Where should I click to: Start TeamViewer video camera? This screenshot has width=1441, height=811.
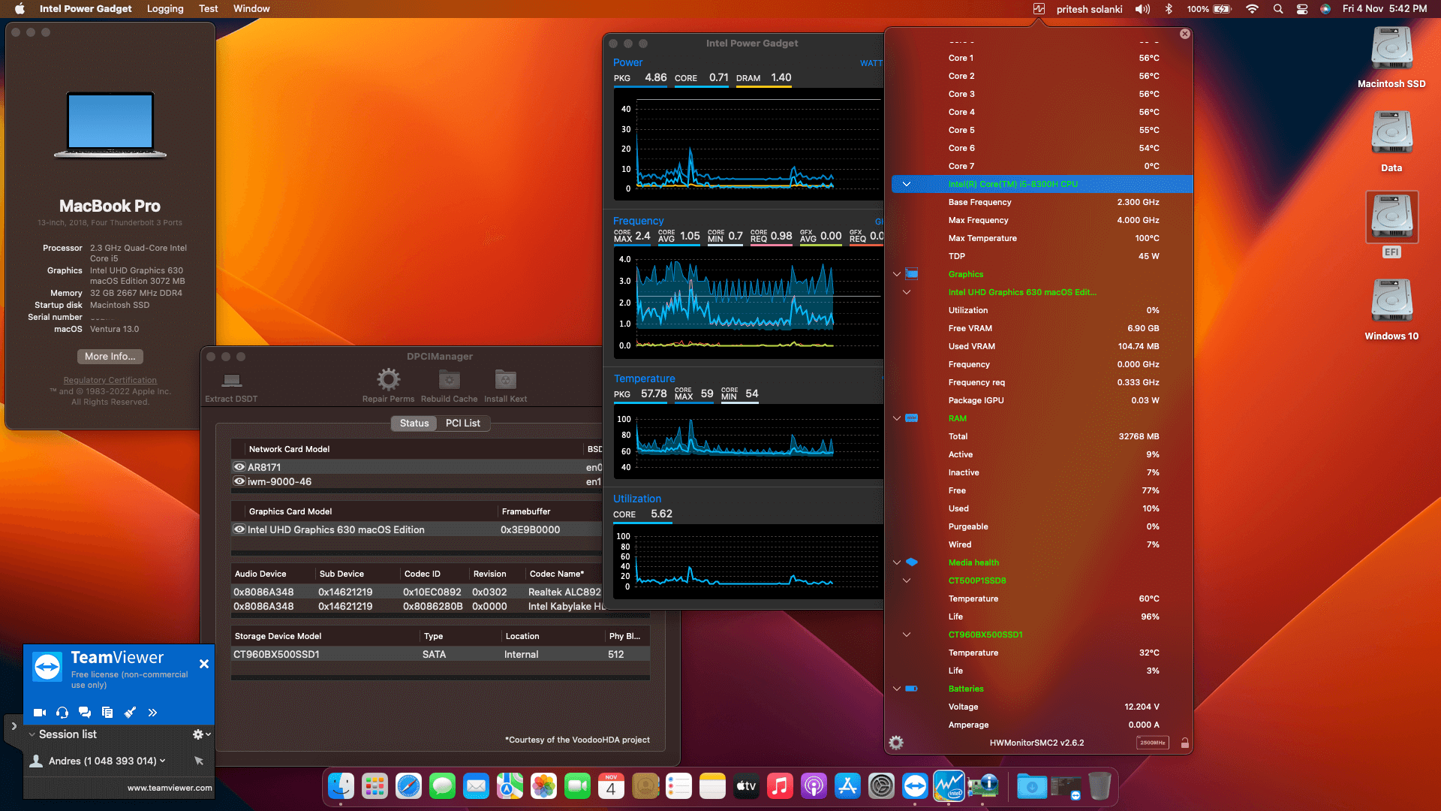tap(40, 713)
